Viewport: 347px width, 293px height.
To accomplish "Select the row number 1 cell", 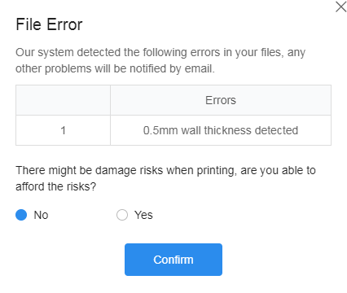I will (x=63, y=130).
